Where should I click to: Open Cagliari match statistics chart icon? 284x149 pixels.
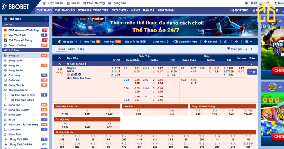tap(72, 74)
